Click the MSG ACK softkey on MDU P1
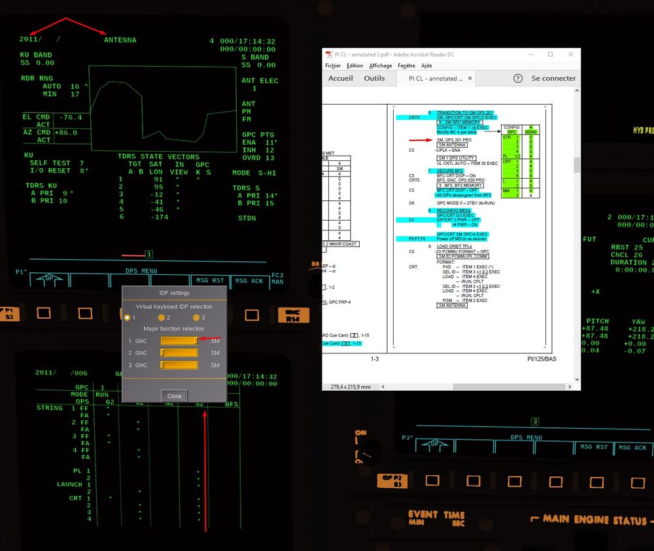 [x=249, y=281]
